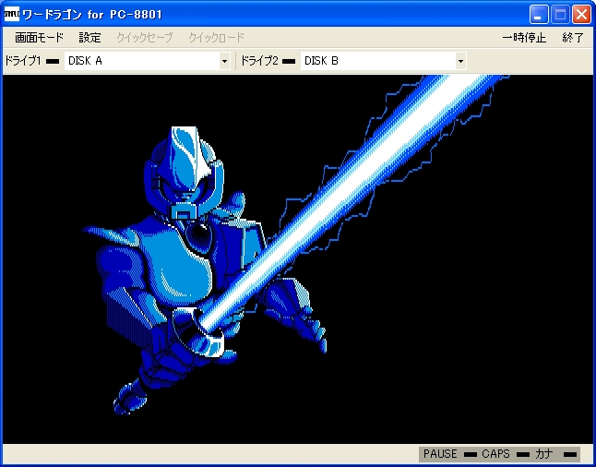Open the 画面モード menu
596x467 pixels.
pos(39,38)
